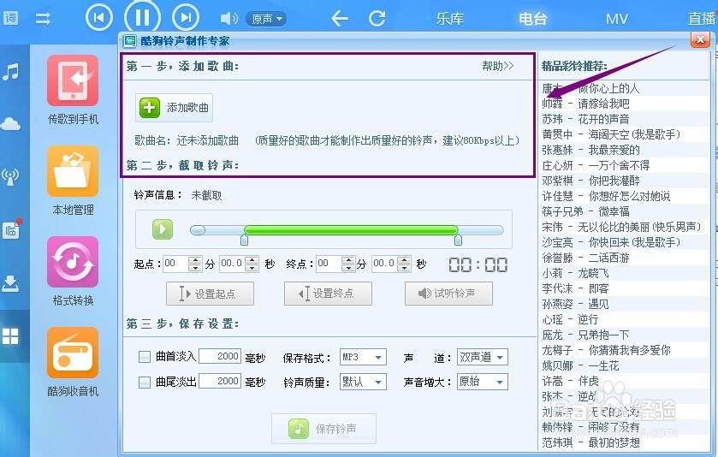
Task: Click the green ringtone preview play button
Action: click(x=163, y=229)
